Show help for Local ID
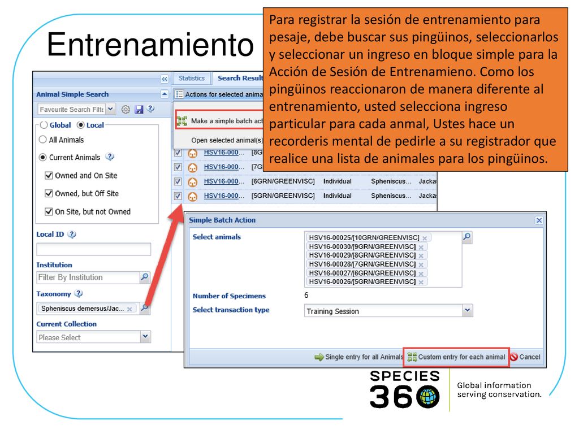The width and height of the screenshot is (579, 434). coord(72,235)
